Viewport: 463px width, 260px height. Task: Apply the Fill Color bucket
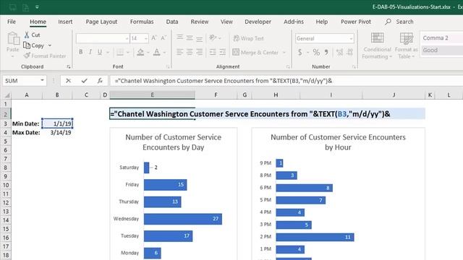click(x=140, y=52)
